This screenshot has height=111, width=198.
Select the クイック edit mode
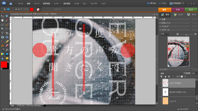click(x=178, y=15)
